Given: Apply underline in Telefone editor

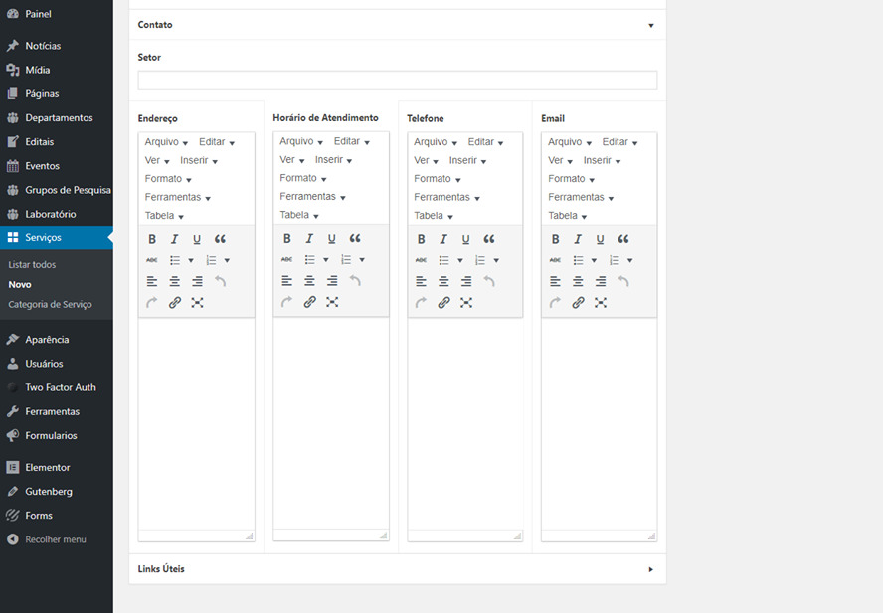Looking at the screenshot, I should click(x=465, y=239).
